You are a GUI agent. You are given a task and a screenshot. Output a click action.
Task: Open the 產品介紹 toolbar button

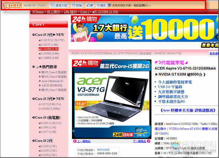[59, 5]
